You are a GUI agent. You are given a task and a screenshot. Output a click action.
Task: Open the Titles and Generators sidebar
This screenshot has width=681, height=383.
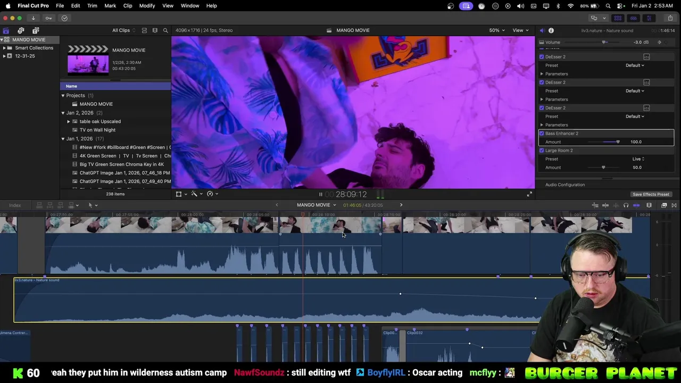coord(36,30)
